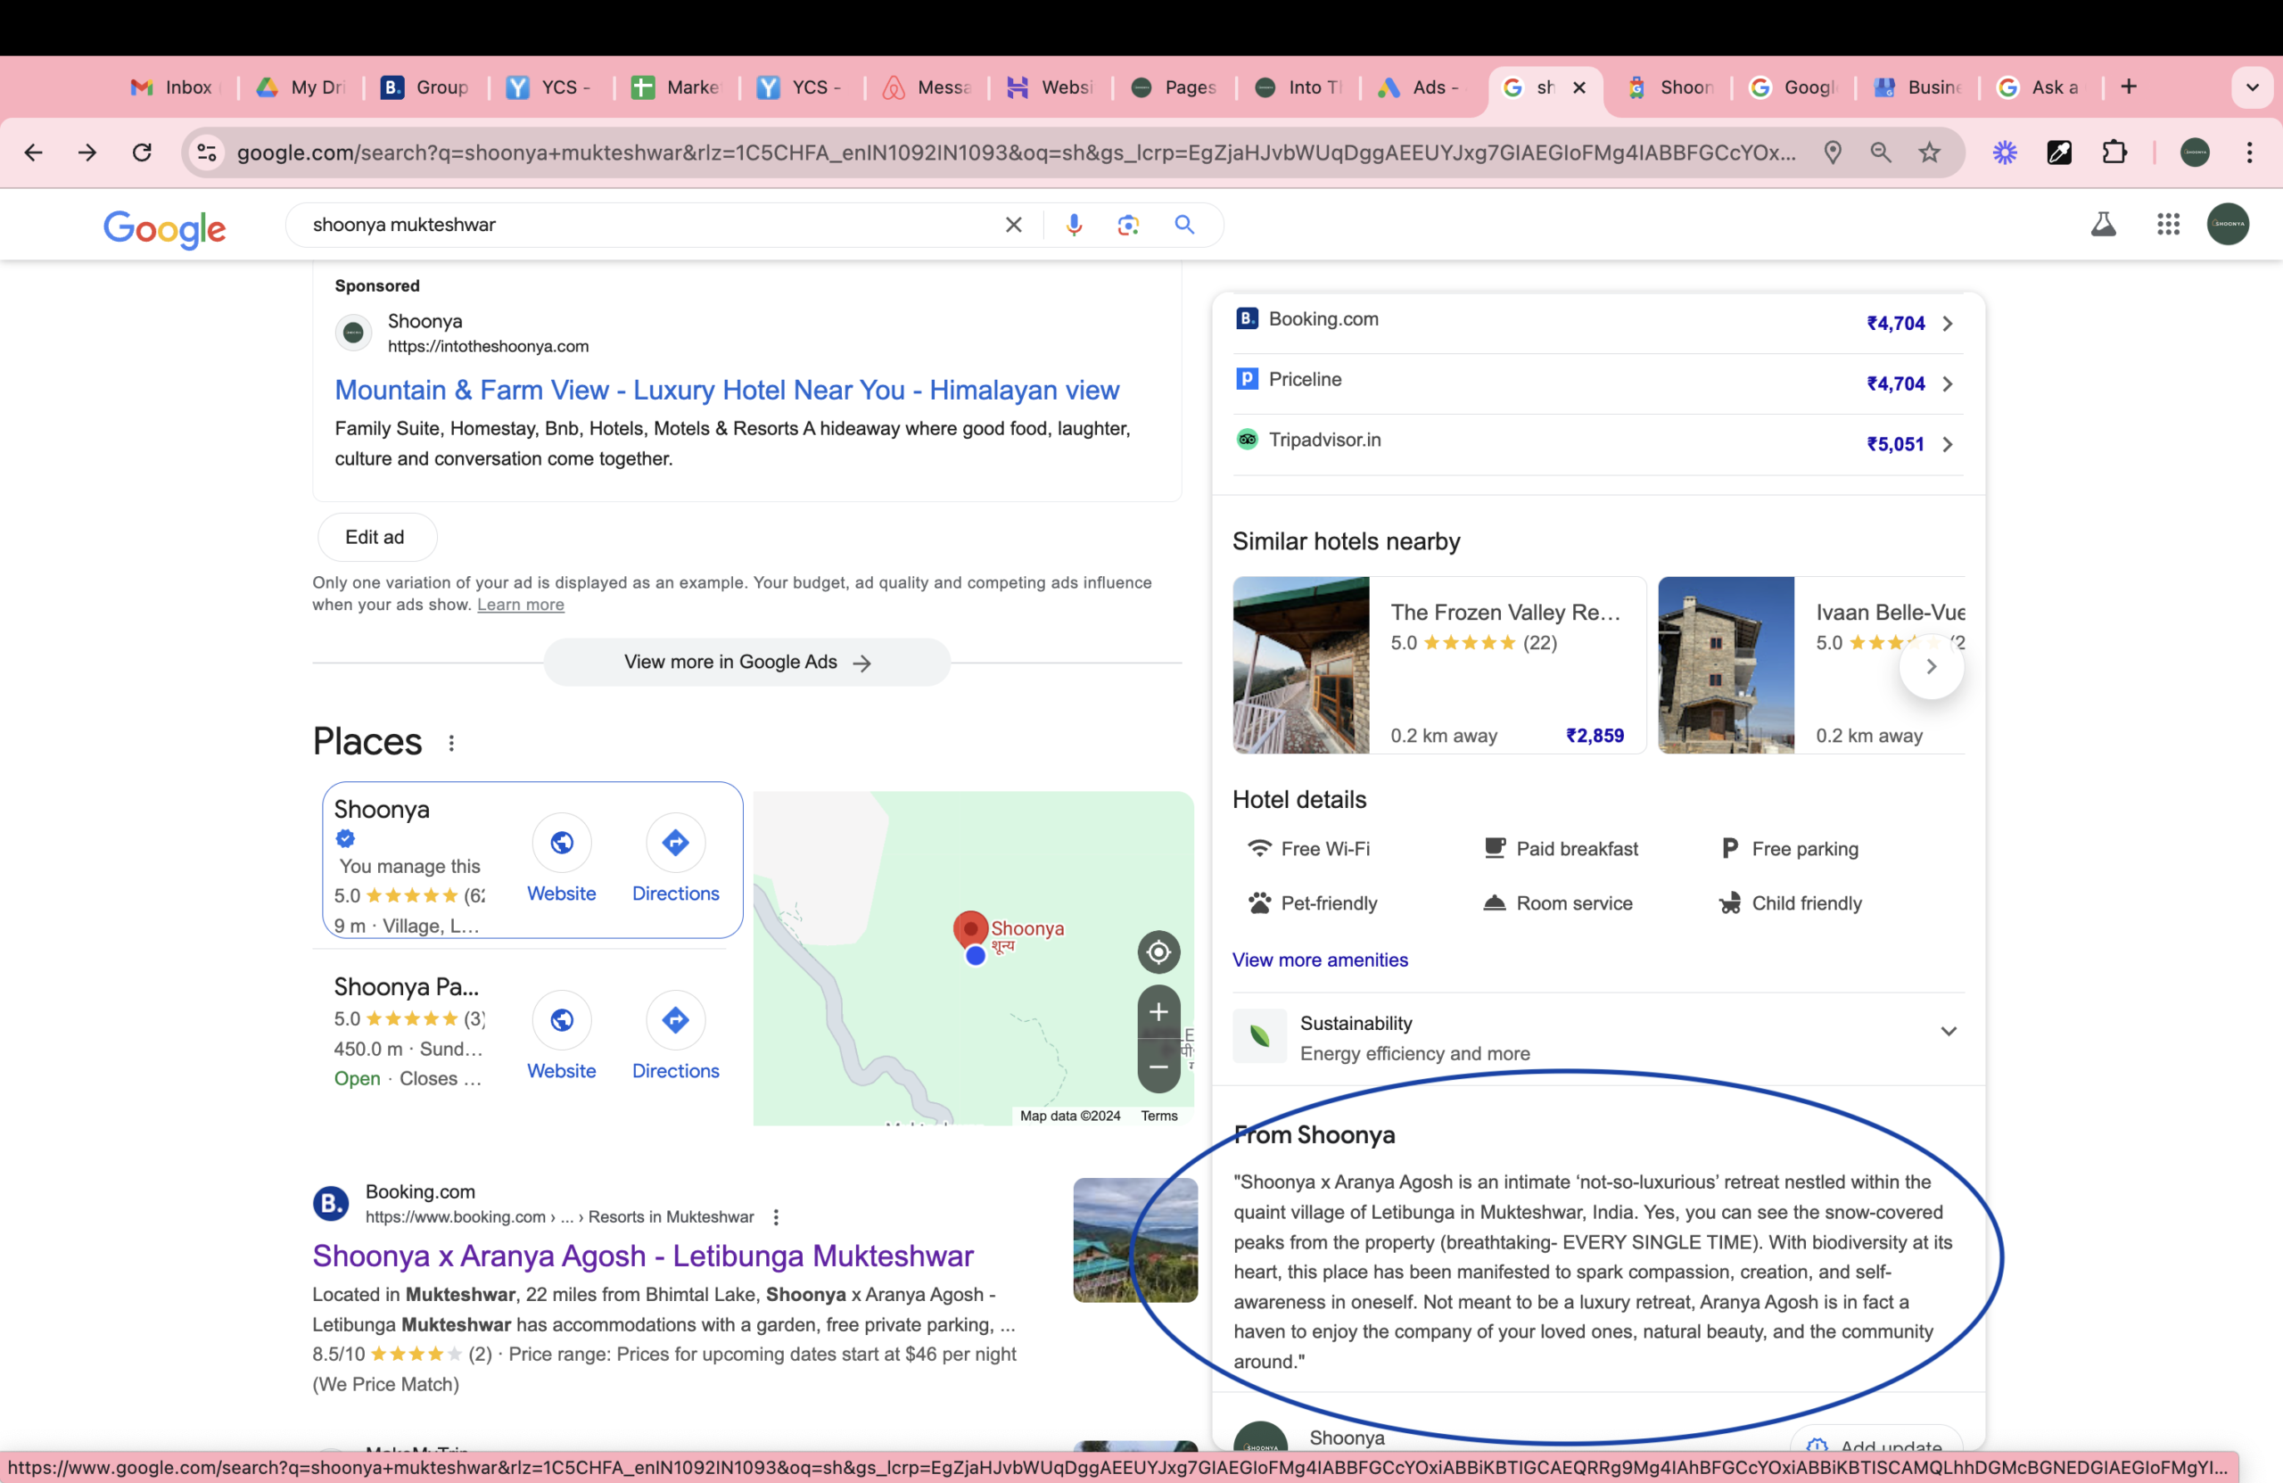This screenshot has height=1483, width=2283.
Task: Switch to the Inbox Gmail tab
Action: click(174, 87)
